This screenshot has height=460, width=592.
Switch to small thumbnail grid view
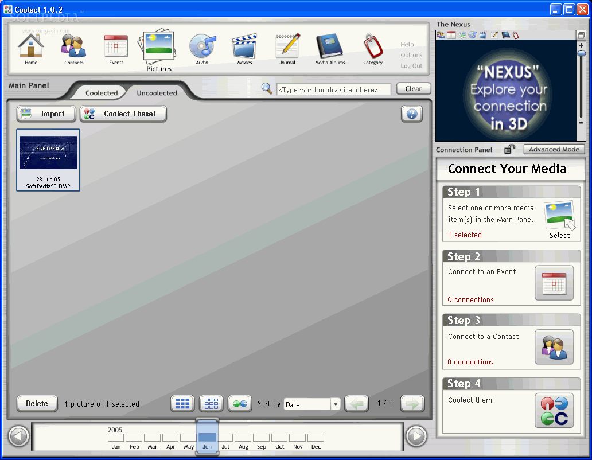(x=182, y=404)
